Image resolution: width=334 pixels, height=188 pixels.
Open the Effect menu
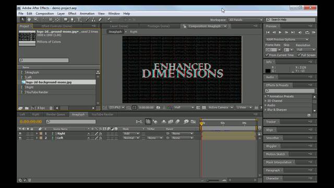(x=72, y=14)
